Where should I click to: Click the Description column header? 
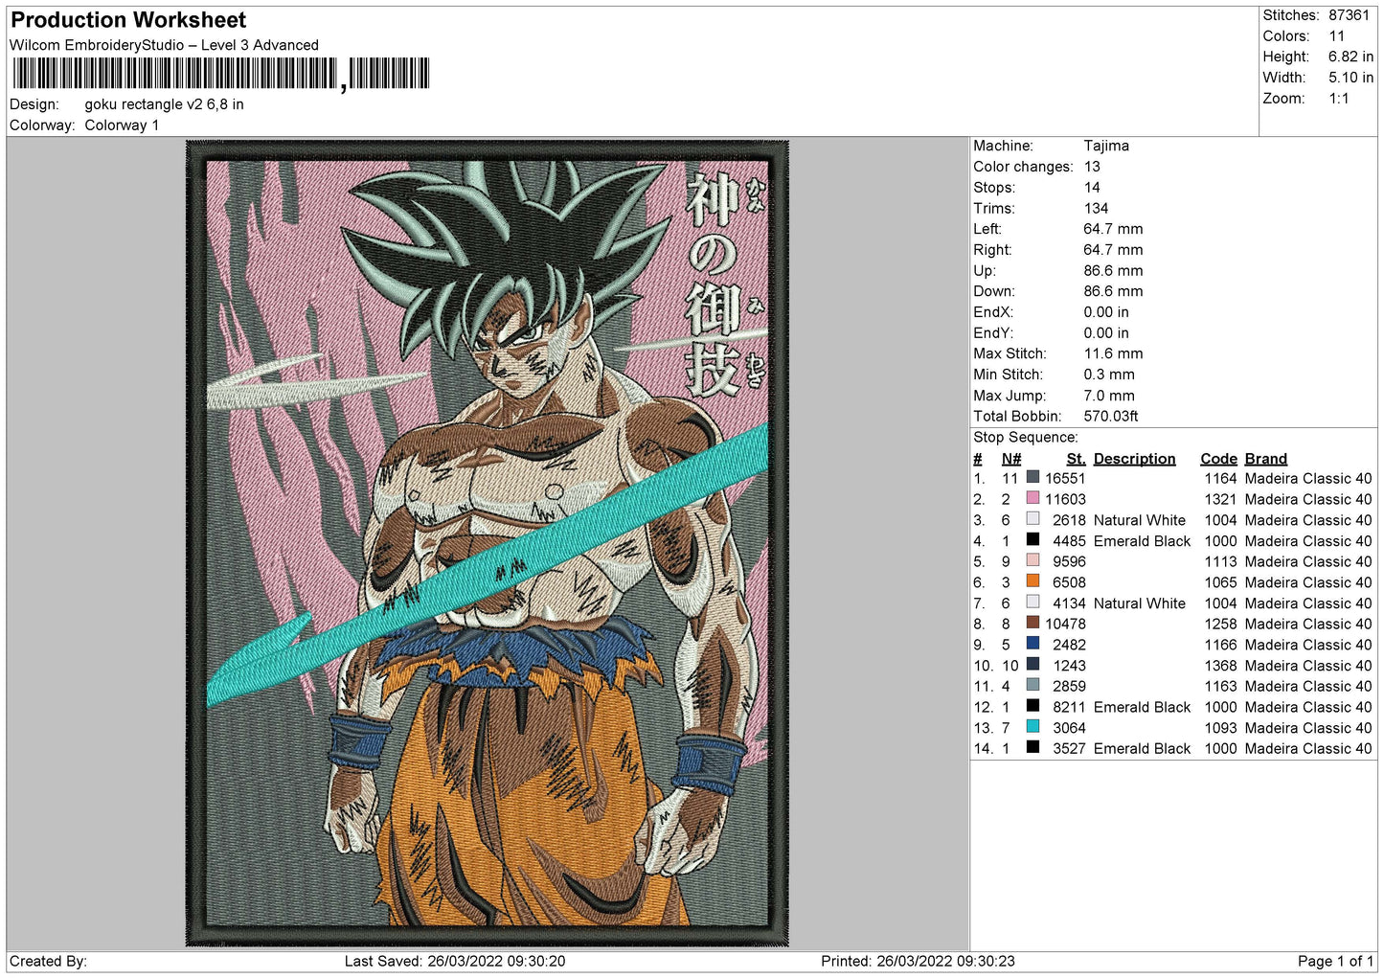click(1134, 459)
